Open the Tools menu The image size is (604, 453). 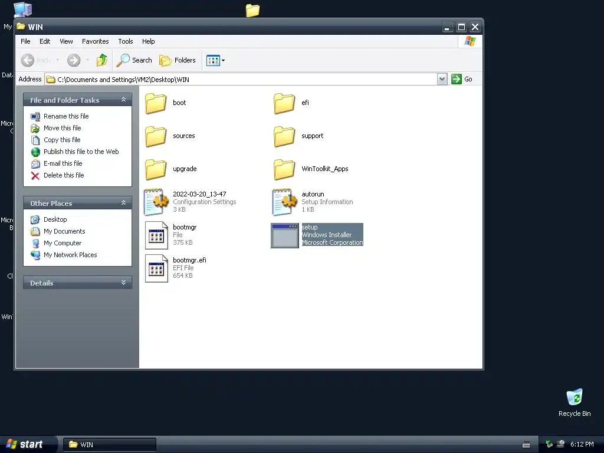pos(126,41)
